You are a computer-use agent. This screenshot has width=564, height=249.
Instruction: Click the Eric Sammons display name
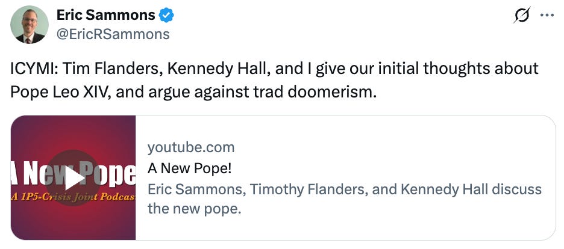click(106, 15)
